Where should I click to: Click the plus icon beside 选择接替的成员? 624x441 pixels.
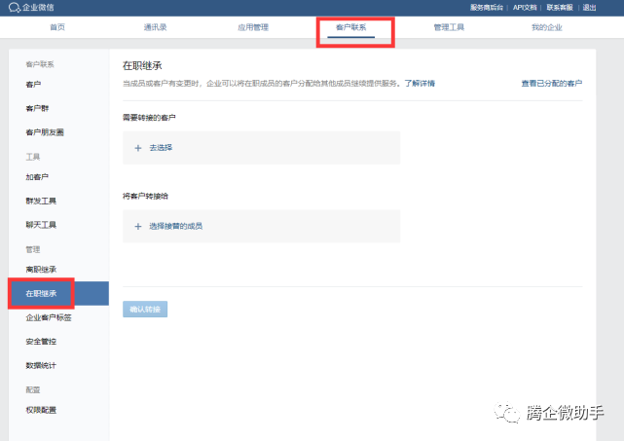(x=137, y=226)
